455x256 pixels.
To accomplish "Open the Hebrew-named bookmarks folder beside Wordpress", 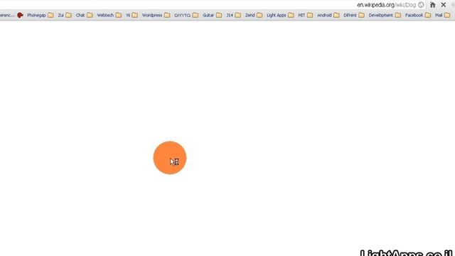I will pyautogui.click(x=186, y=15).
